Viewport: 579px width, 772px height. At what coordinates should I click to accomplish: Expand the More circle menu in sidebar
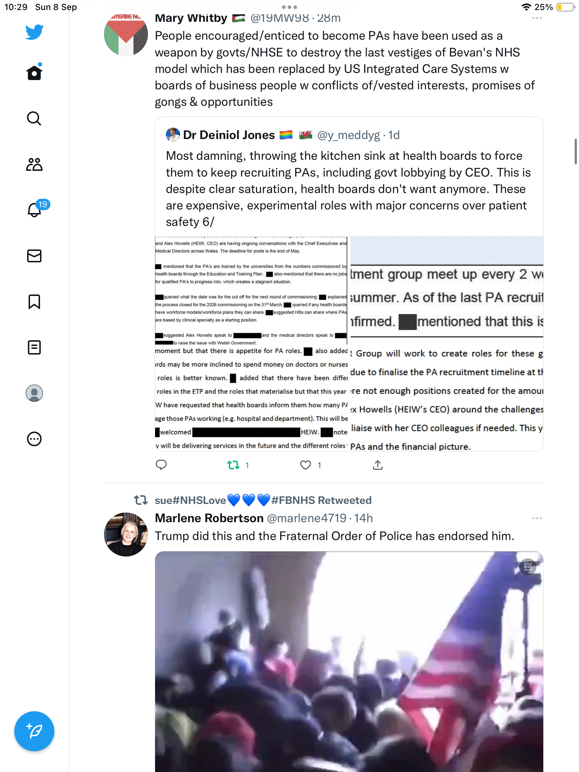[x=34, y=439]
